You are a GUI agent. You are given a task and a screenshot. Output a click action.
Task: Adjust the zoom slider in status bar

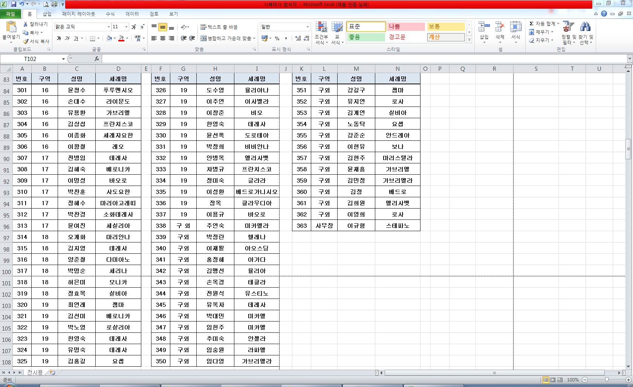[607, 380]
